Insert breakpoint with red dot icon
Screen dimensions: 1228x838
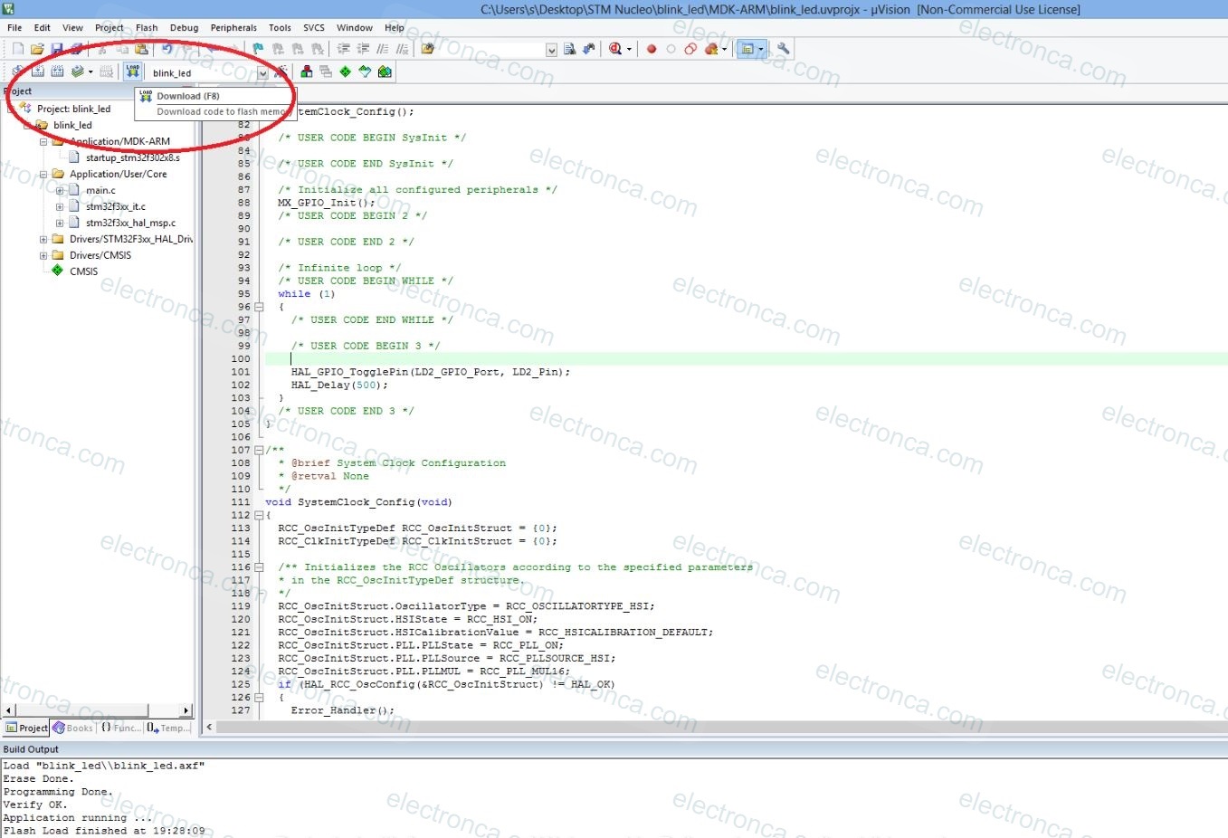[652, 49]
